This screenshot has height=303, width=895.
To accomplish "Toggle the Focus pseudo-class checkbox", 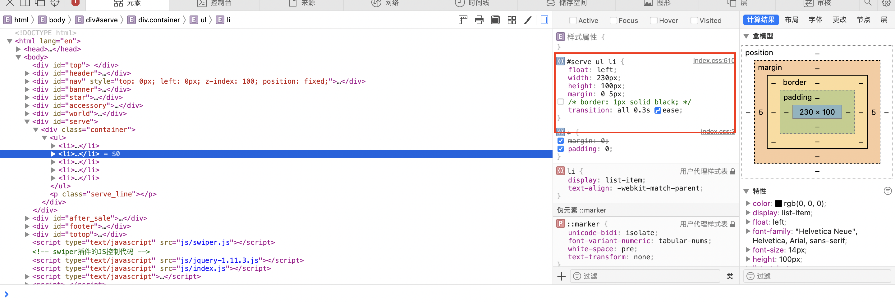I will coord(613,20).
